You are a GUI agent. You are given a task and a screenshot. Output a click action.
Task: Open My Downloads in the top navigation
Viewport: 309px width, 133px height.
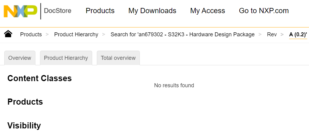pos(152,11)
